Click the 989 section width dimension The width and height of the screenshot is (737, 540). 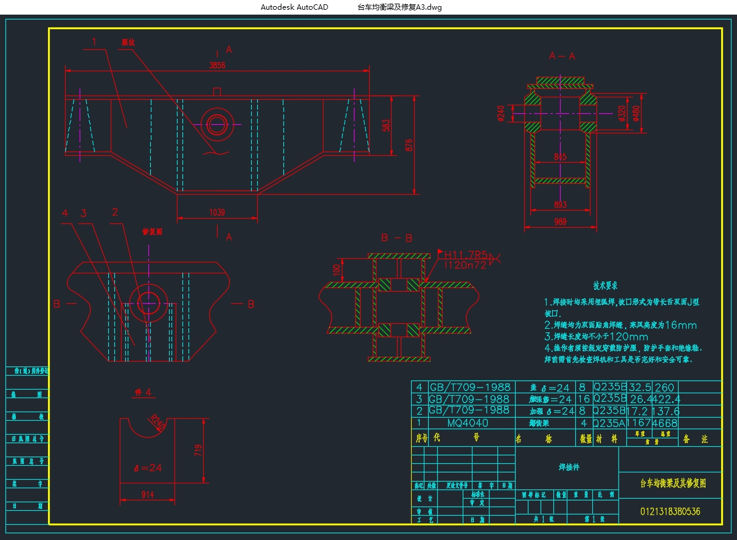tap(560, 222)
